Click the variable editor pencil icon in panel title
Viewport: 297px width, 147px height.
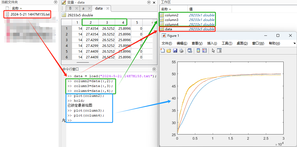click(x=64, y=2)
